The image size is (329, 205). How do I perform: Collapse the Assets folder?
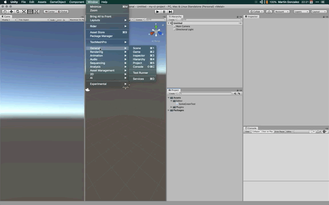click(x=168, y=98)
